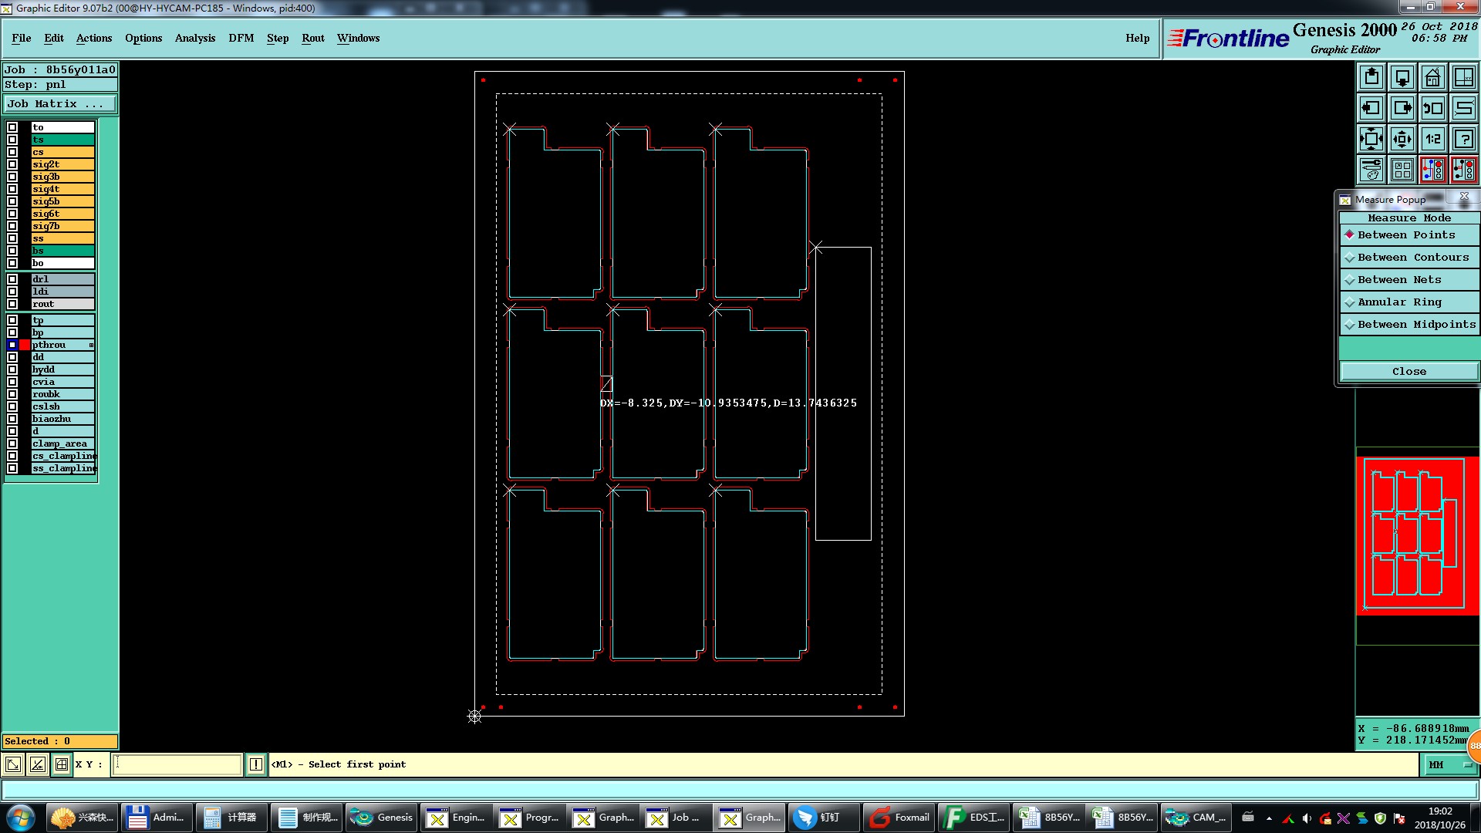The image size is (1481, 833).
Task: Click the home view icon
Action: click(x=1433, y=77)
